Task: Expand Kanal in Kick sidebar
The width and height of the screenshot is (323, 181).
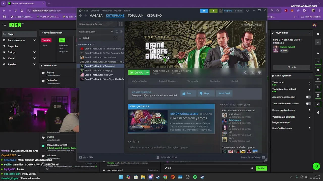Action: (x=34, y=58)
